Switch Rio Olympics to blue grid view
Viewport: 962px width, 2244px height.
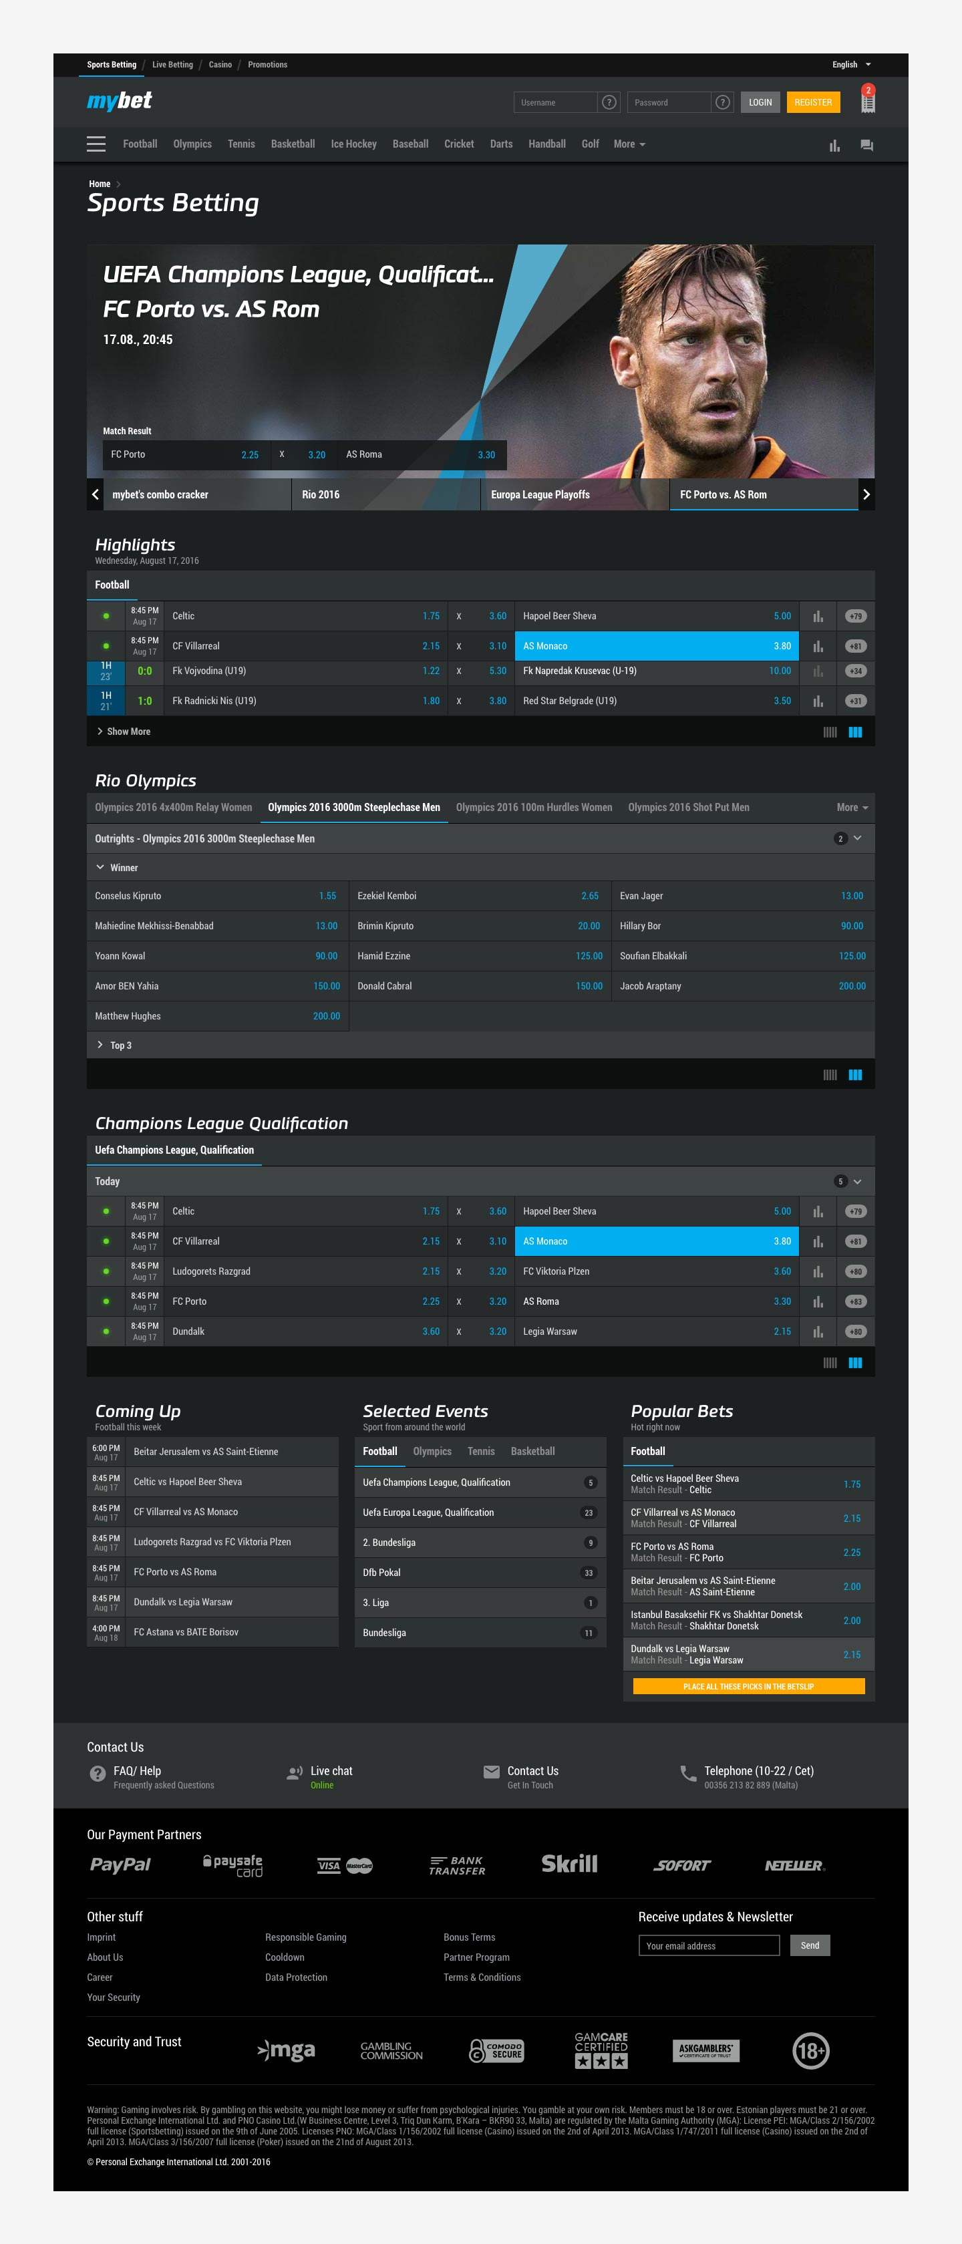pos(856,1075)
